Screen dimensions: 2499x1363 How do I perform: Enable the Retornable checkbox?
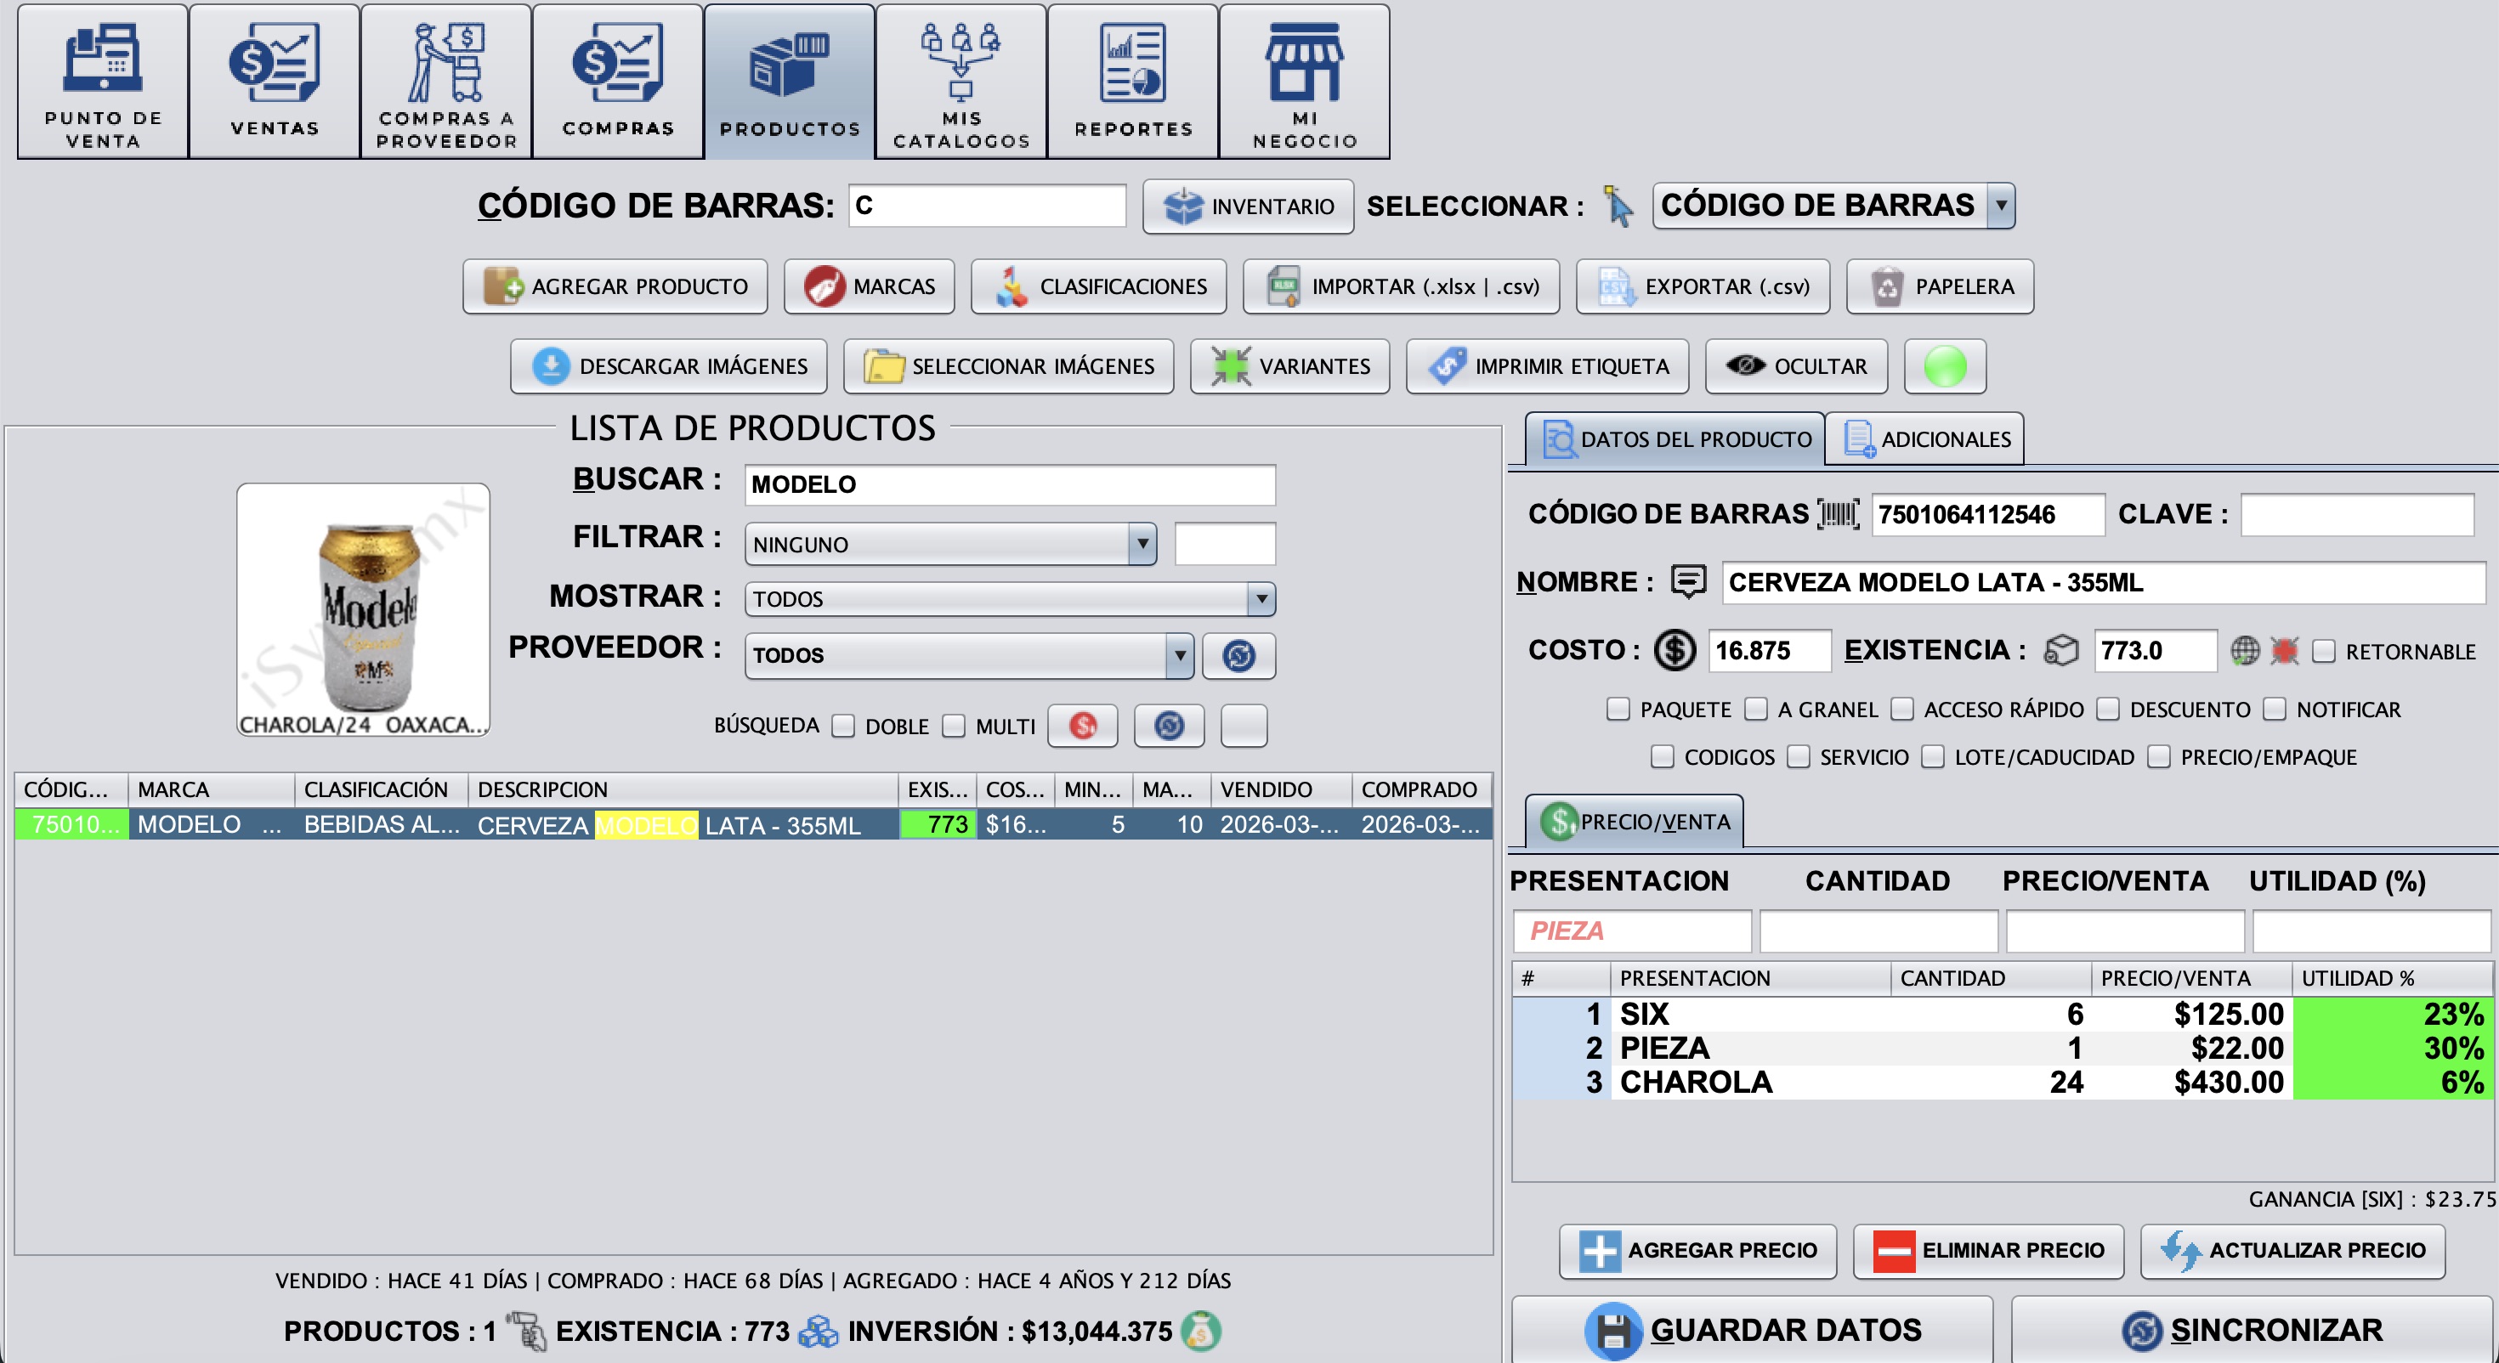[x=2323, y=651]
